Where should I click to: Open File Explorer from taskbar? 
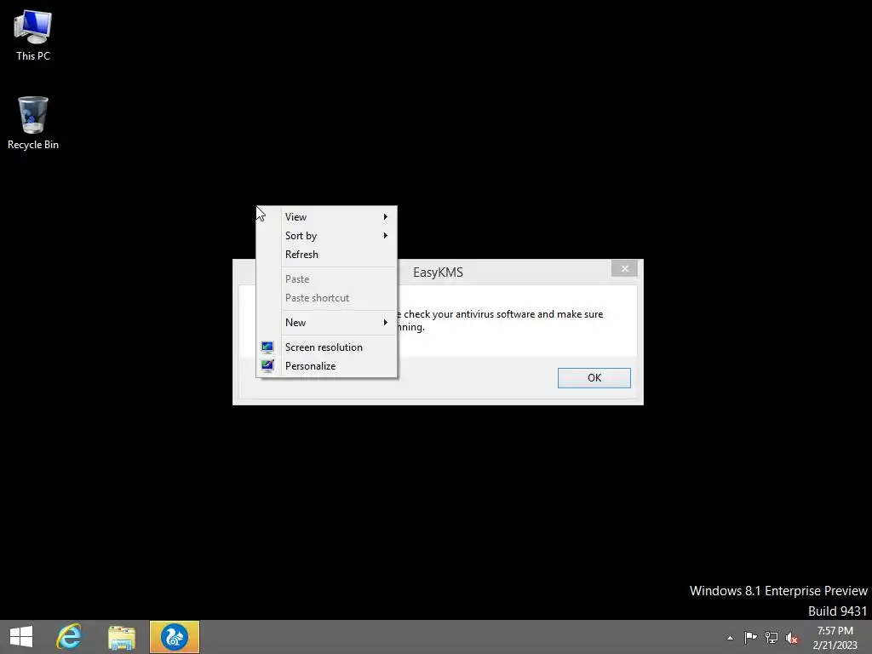(x=122, y=637)
